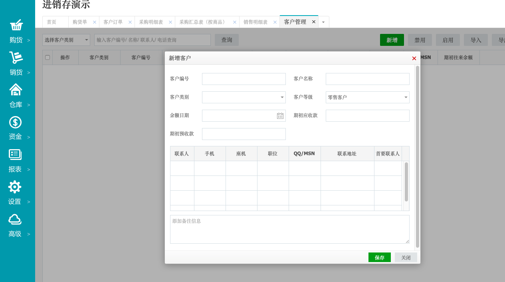505x282 pixels.
Task: Click the 联系地址 column header
Action: pos(347,154)
